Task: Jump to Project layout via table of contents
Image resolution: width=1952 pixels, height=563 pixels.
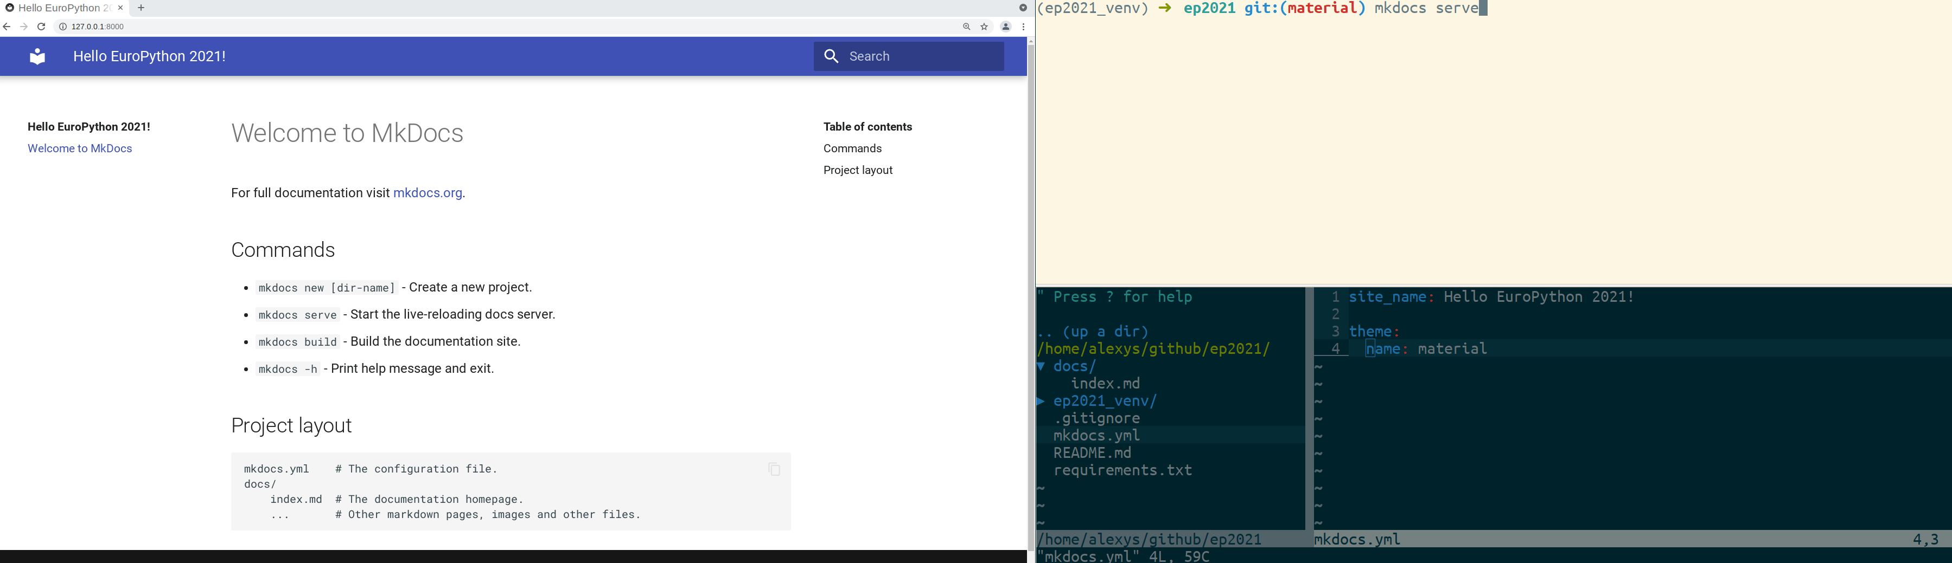Action: pyautogui.click(x=857, y=170)
